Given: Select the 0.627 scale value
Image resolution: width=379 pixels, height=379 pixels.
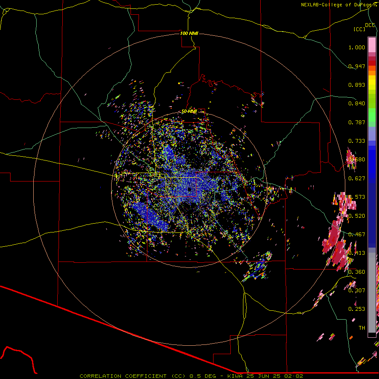Looking at the screenshot, I should (x=357, y=179).
